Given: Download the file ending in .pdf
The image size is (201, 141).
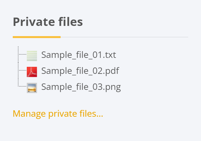Looking at the screenshot, I should coord(80,71).
